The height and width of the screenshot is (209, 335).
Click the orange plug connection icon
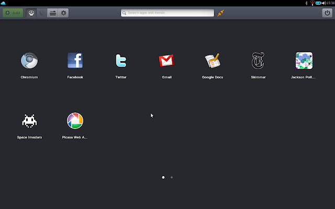(x=221, y=13)
